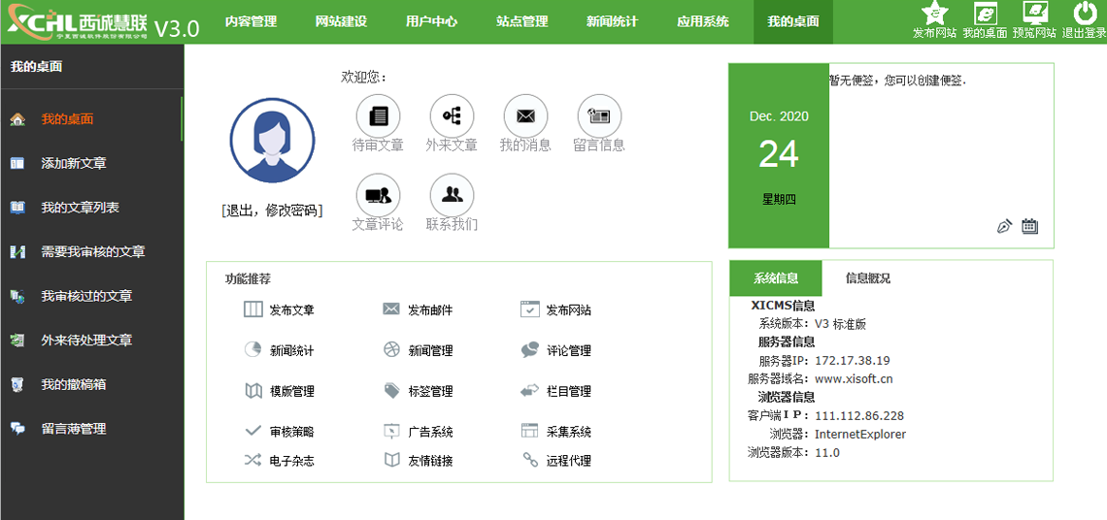
Task: Open 我的消息 envelope icon
Action: (x=525, y=116)
